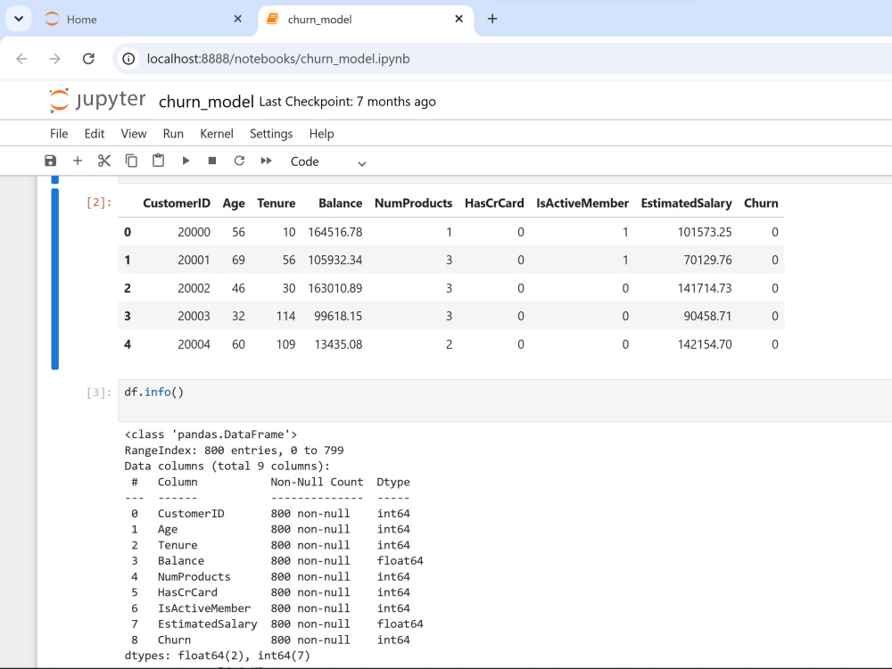The width and height of the screenshot is (892, 669).
Task: Reload the browser page
Action: [88, 59]
